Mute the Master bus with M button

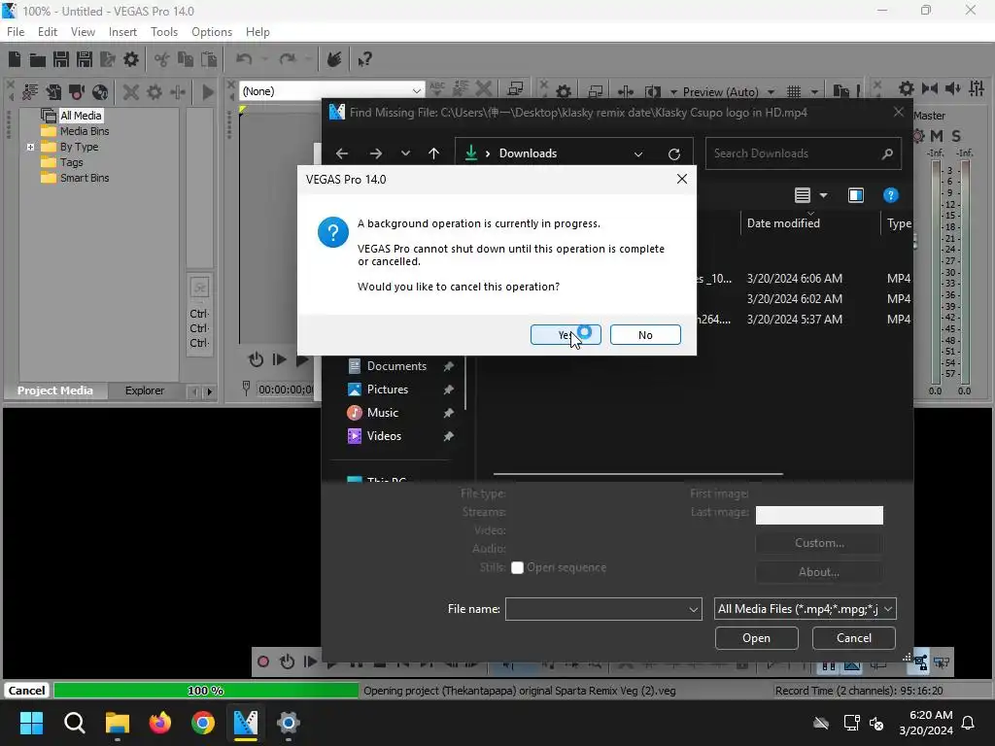click(x=937, y=136)
